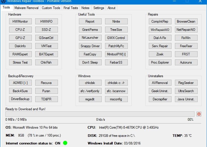Run Don't Sleep
The width and height of the screenshot is (207, 147).
coord(90,62)
